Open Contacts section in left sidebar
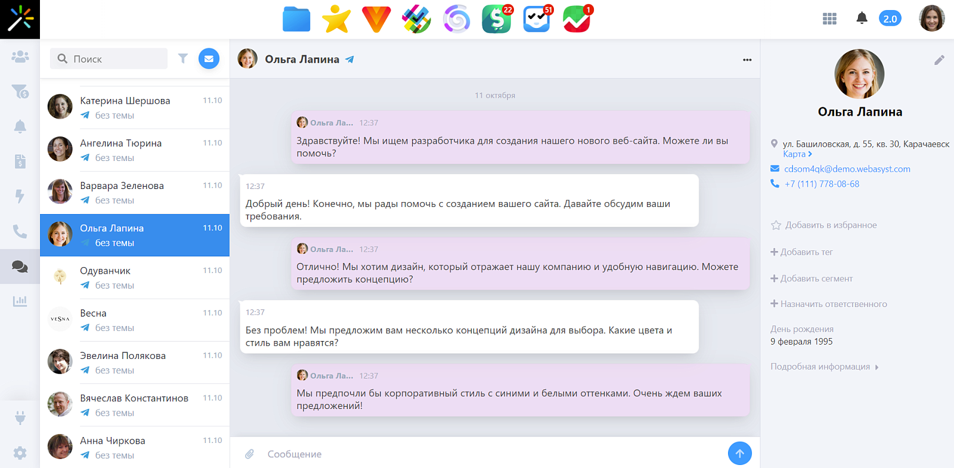954x468 pixels. point(20,57)
